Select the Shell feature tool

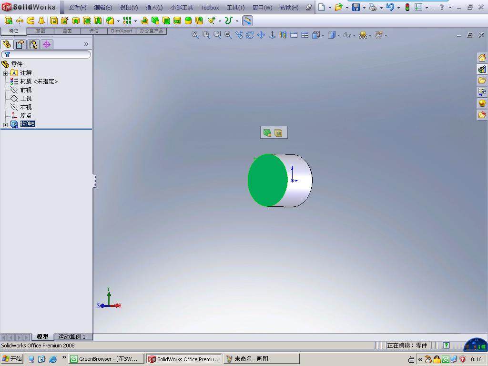[x=166, y=21]
